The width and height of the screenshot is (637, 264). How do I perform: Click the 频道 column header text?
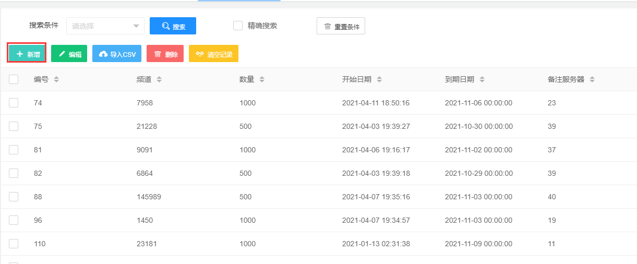pos(144,79)
